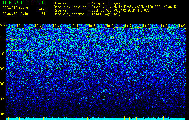The image size is (189, 120).
Task: Click the 1013 time marker
Action: point(56,26)
